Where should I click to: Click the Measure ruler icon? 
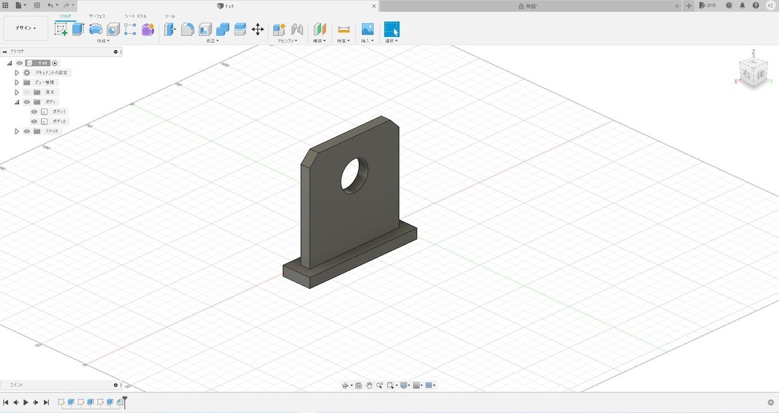[344, 29]
